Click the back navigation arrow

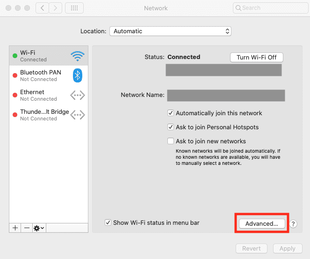click(x=42, y=8)
